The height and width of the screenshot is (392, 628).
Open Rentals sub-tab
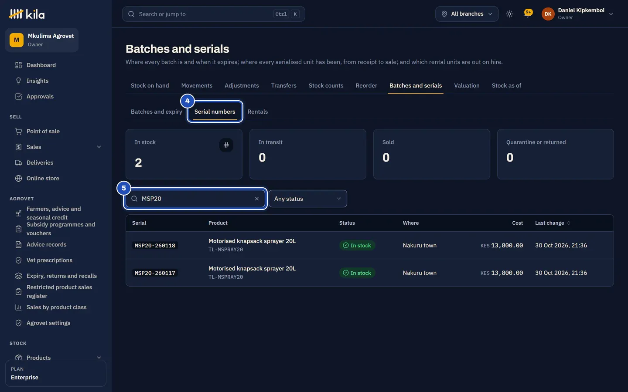click(x=258, y=112)
